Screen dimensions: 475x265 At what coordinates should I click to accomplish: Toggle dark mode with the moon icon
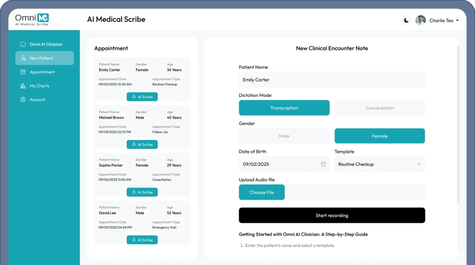406,20
